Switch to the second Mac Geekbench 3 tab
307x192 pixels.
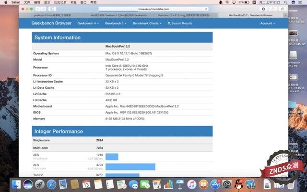coord(119,15)
